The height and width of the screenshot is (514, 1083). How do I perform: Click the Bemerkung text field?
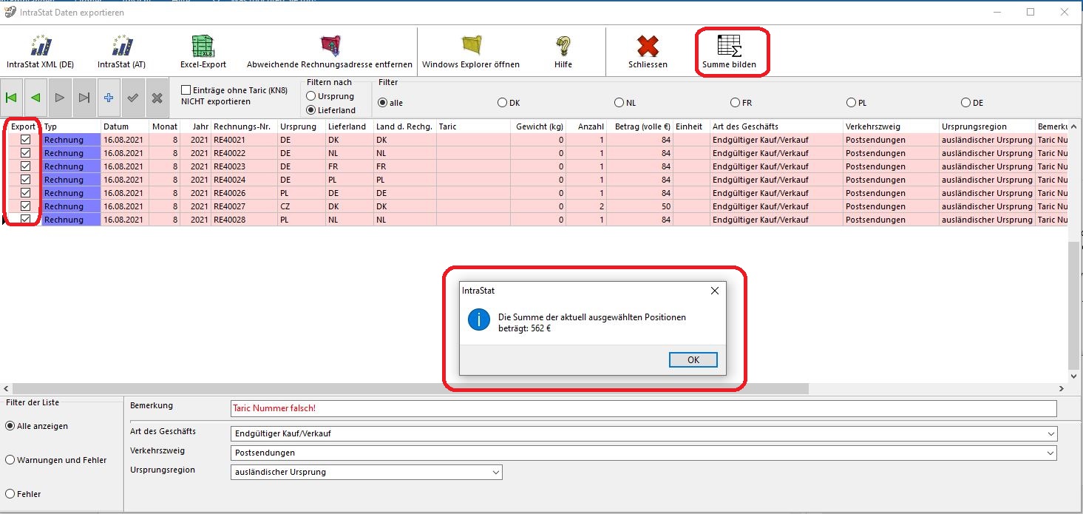click(x=643, y=408)
